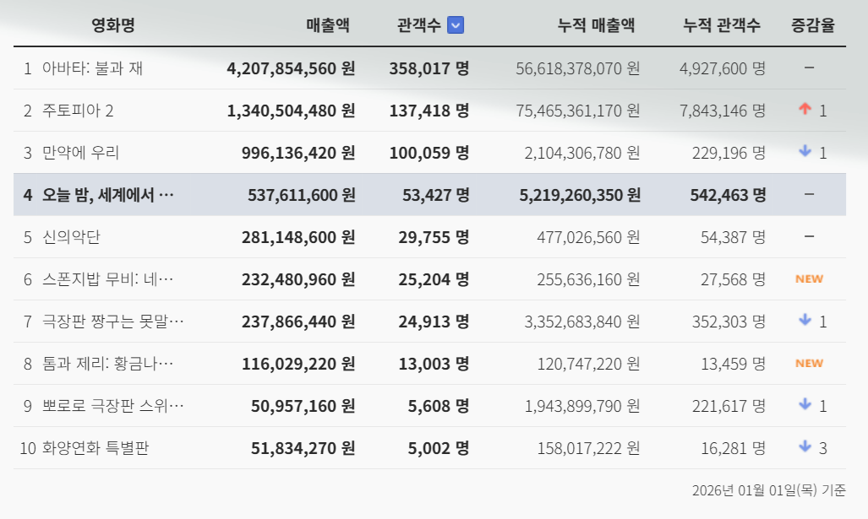Click the 관객수 column header text

point(418,24)
